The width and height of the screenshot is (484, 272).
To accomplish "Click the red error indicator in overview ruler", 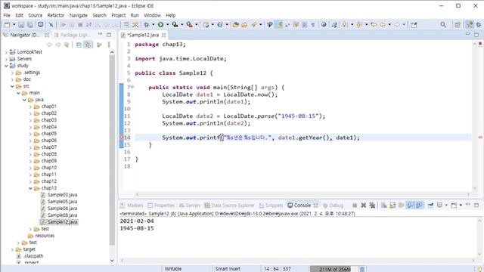I will click(480, 44).
